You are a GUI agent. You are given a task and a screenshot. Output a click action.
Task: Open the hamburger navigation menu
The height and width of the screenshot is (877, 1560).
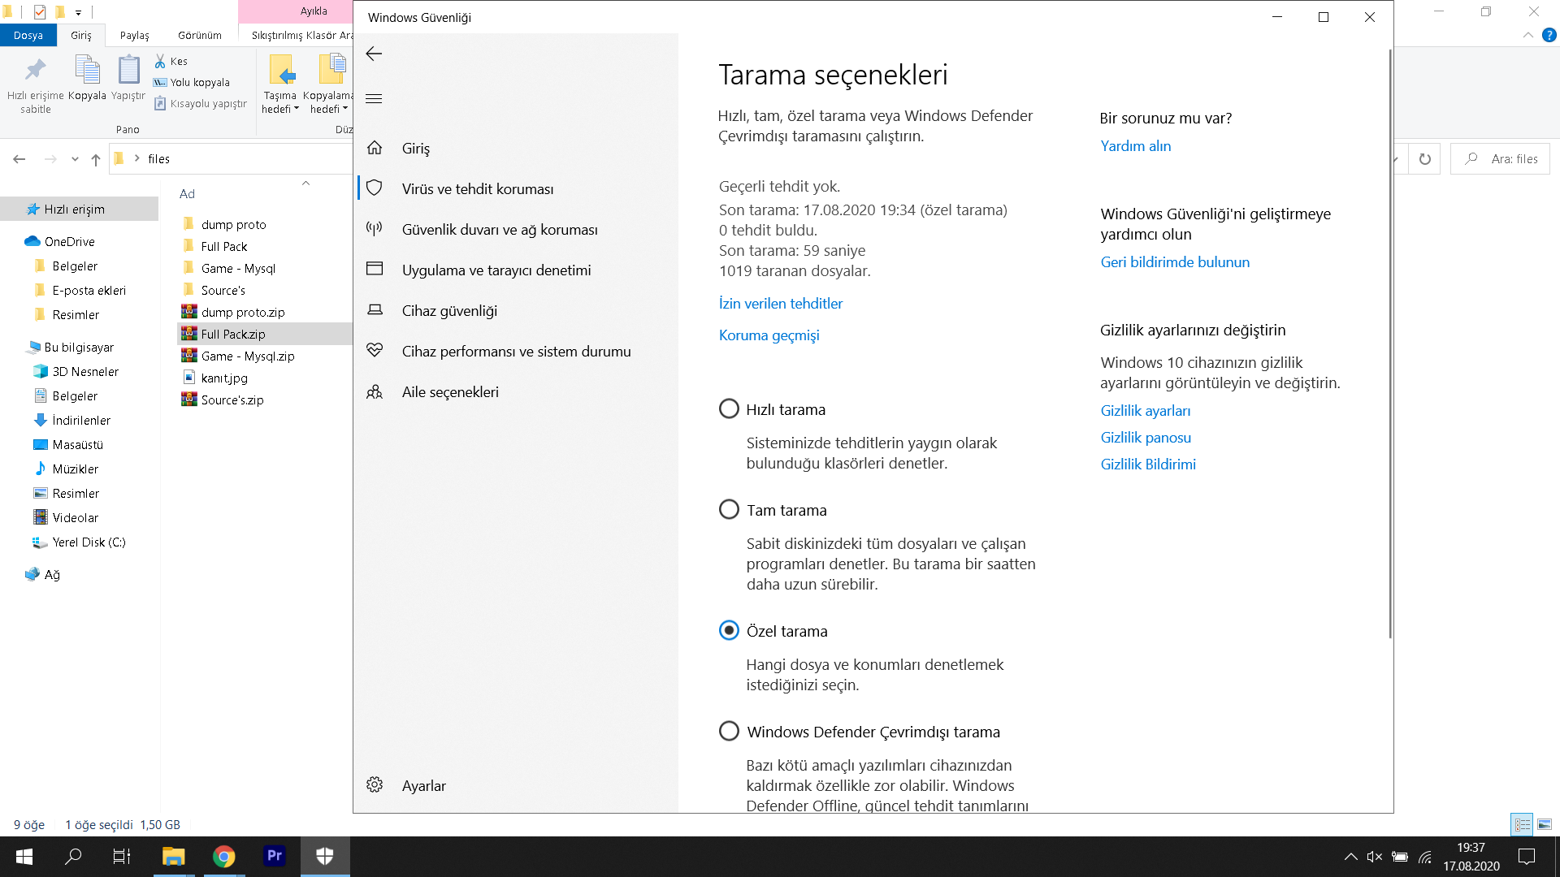374,99
